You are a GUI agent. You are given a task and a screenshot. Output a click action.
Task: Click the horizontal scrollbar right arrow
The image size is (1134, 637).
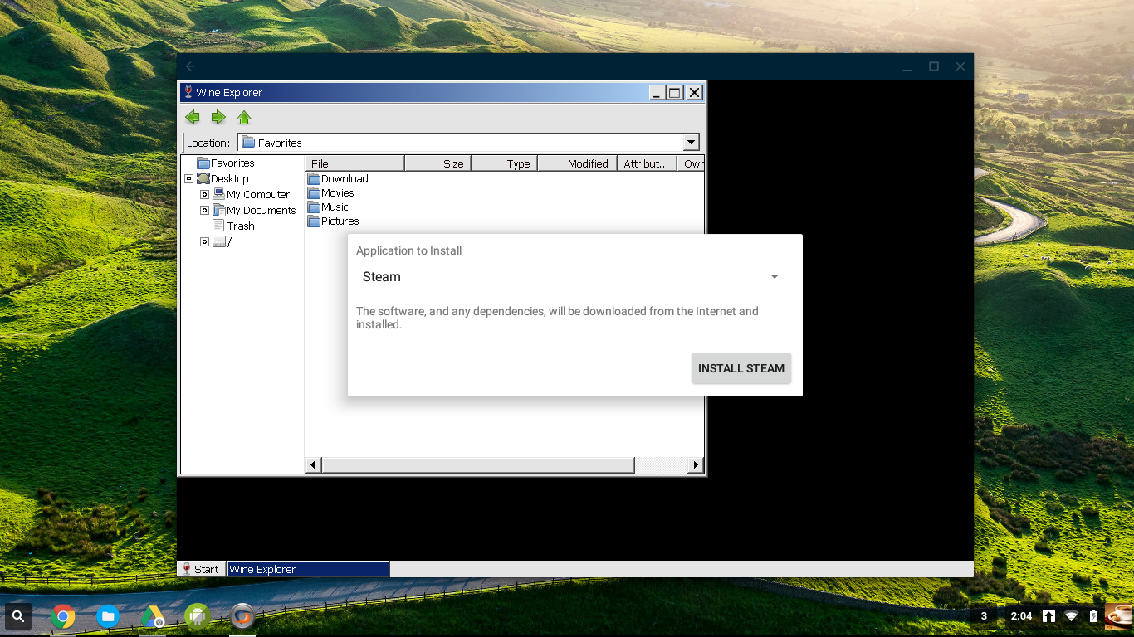[696, 465]
